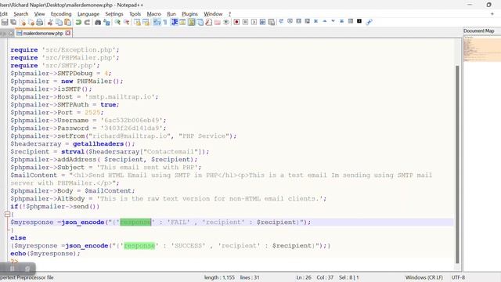Open the Search menu
This screenshot has width=501, height=282.
coord(21,14)
